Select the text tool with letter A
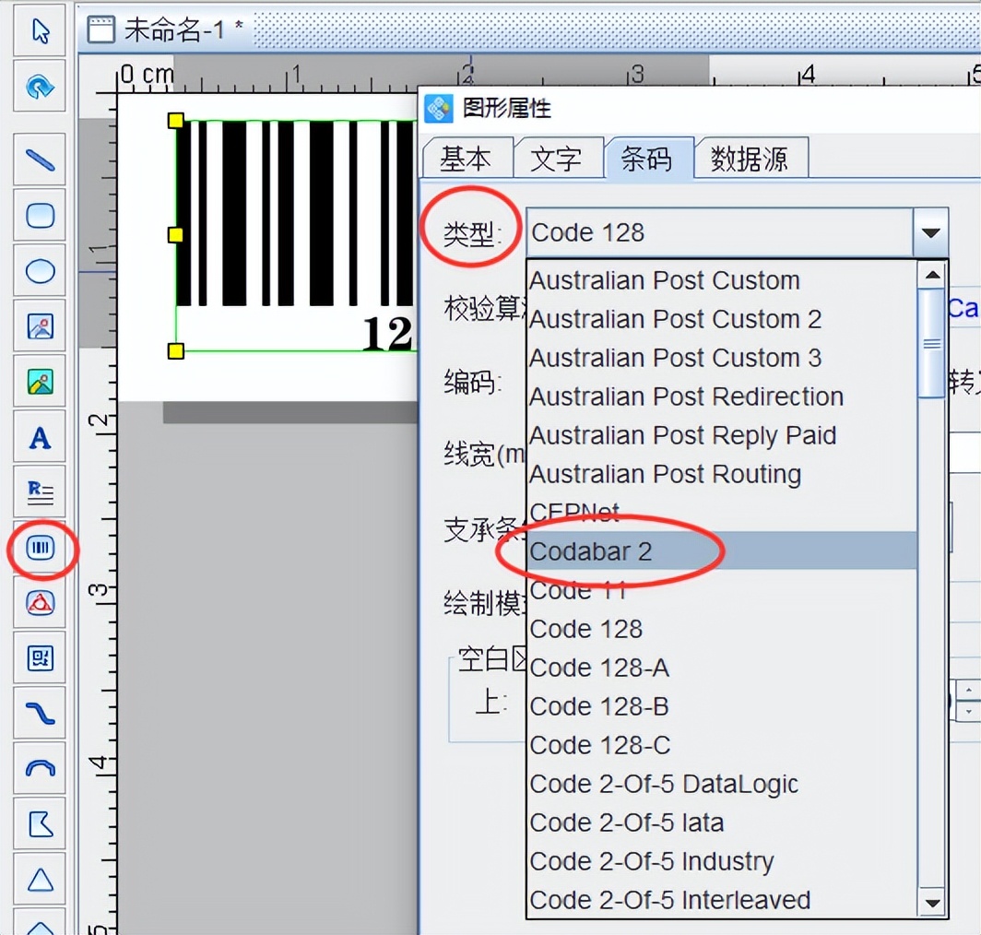 click(39, 438)
